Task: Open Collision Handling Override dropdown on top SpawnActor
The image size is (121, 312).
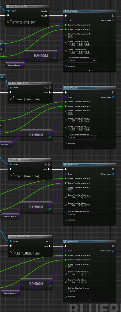Action: (x=83, y=61)
